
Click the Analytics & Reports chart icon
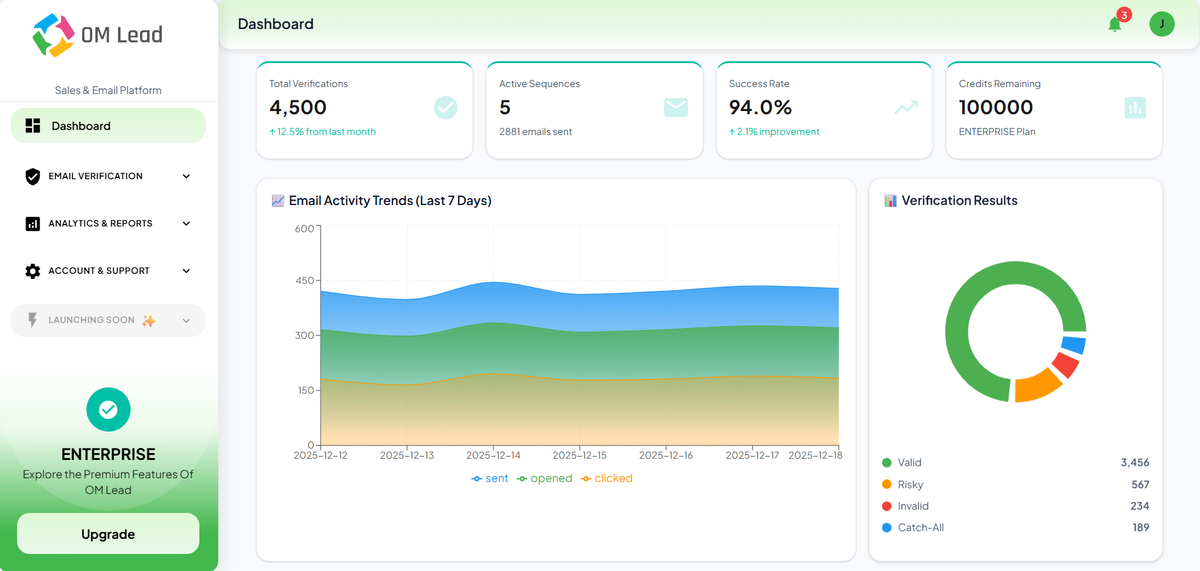coord(32,223)
